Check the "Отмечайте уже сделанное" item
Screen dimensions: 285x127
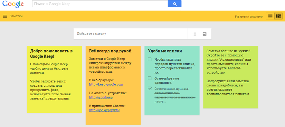[x=150, y=78]
